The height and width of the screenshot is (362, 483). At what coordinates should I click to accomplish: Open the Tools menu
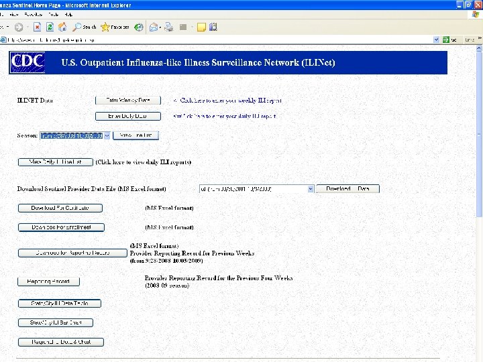[x=53, y=15]
